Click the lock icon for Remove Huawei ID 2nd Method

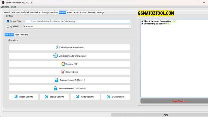[x=56, y=88]
